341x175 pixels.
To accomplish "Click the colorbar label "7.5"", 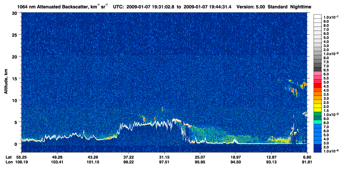I will pos(326,62).
